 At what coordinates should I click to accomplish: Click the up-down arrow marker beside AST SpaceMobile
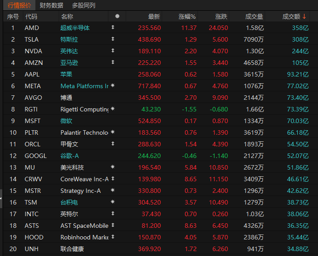point(112,226)
